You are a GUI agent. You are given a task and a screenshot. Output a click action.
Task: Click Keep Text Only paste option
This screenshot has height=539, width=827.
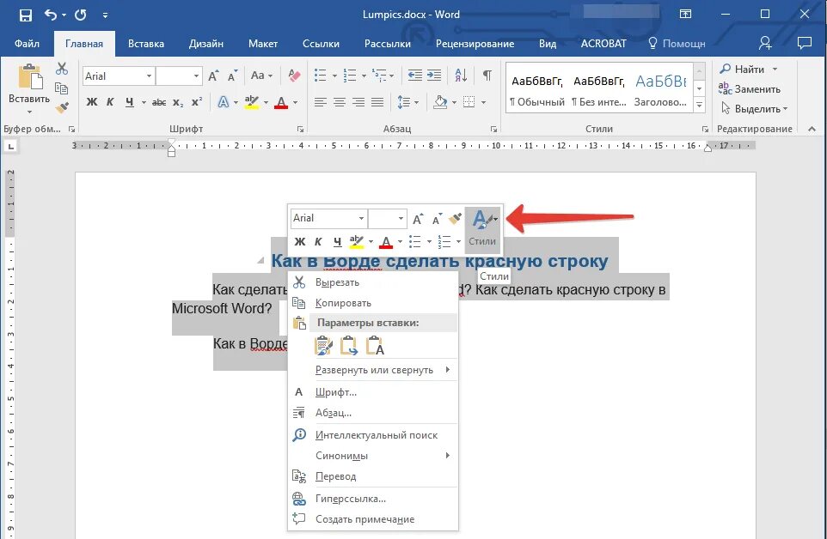click(x=375, y=346)
